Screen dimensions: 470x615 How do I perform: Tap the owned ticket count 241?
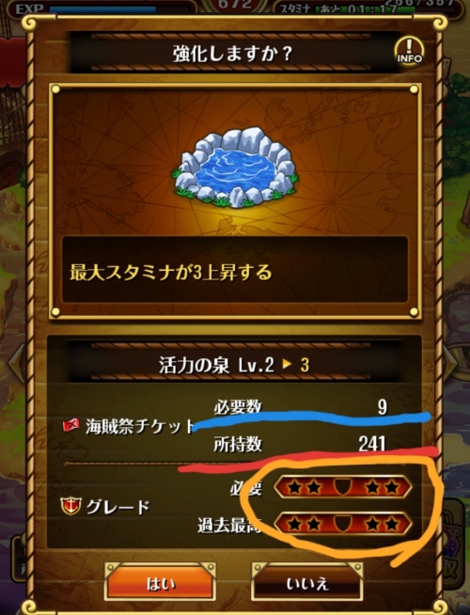(x=371, y=444)
